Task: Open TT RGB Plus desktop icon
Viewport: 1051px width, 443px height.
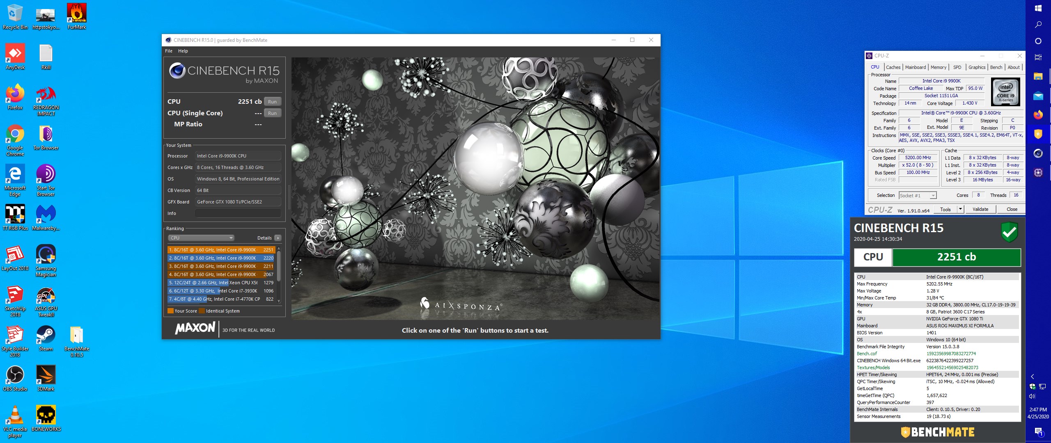Action: click(15, 217)
